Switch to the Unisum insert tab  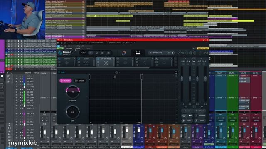pyautogui.click(x=83, y=43)
